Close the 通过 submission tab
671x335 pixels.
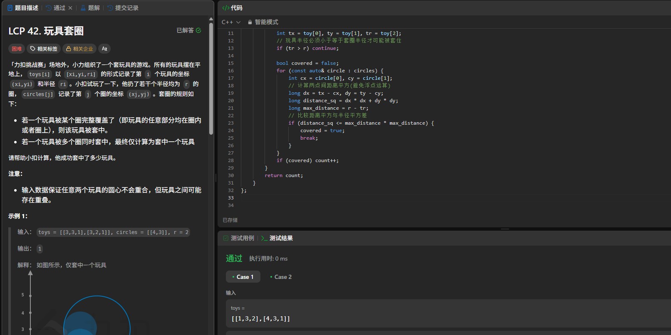click(x=70, y=8)
